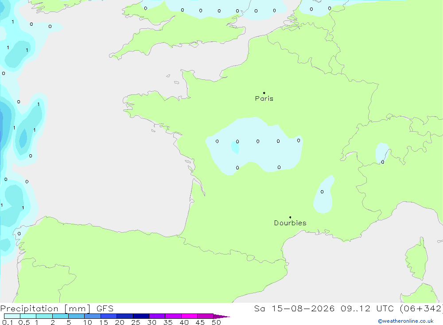Click the legend value '25' label
This screenshot has width=443, height=325.
point(136,322)
